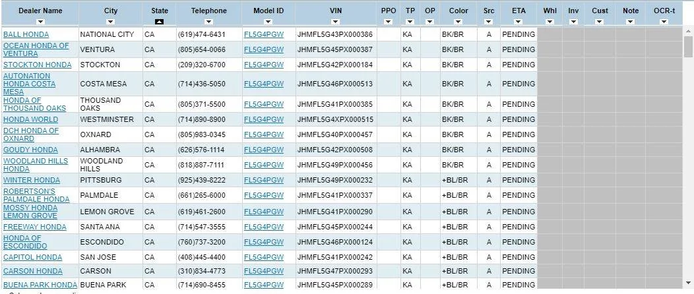Open WOODLAND HILLS HONDA dealer link
Viewport: 694px width, 294px height.
click(x=36, y=165)
